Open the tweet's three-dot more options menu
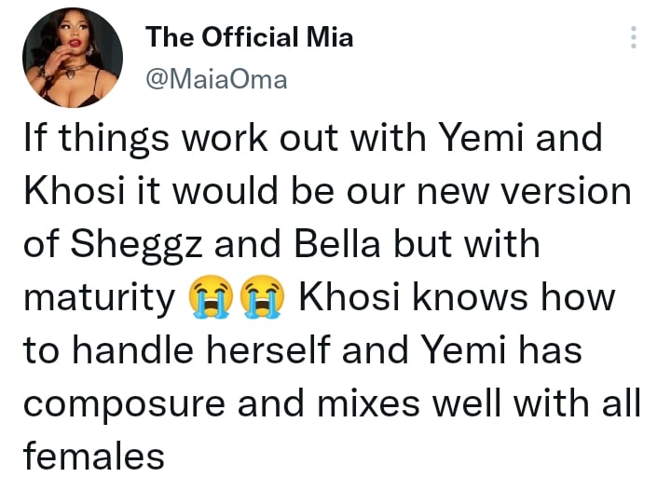This screenshot has height=491, width=671. [x=634, y=37]
